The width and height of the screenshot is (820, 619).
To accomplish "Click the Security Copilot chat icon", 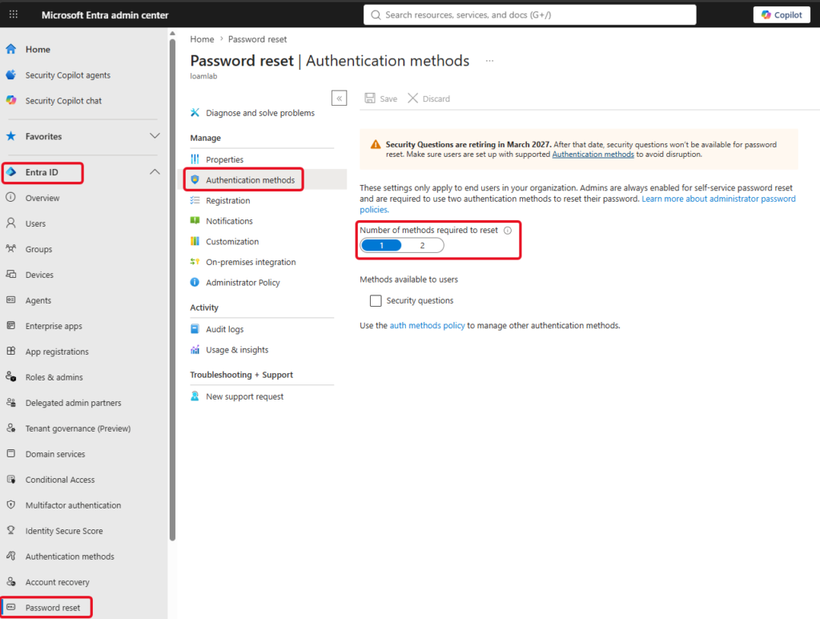I will click(11, 100).
